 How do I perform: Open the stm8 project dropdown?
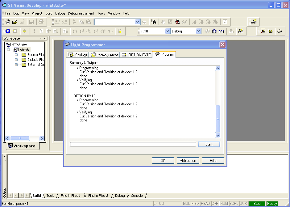168,31
